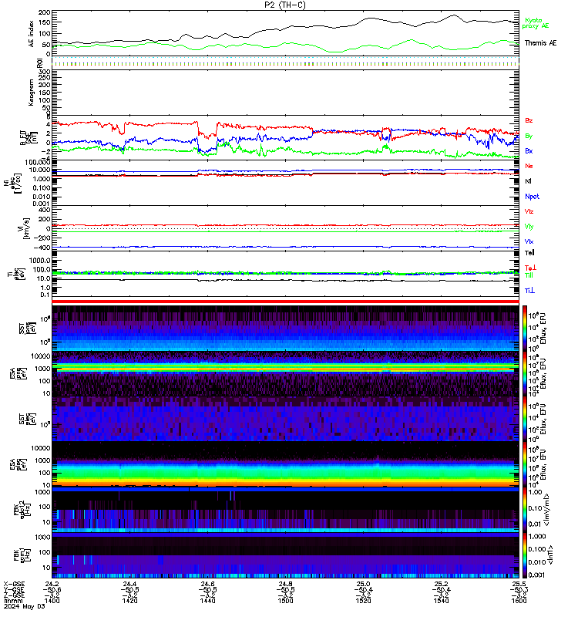Select the black parallel Te legend label
The image size is (578, 617).
coord(529,253)
